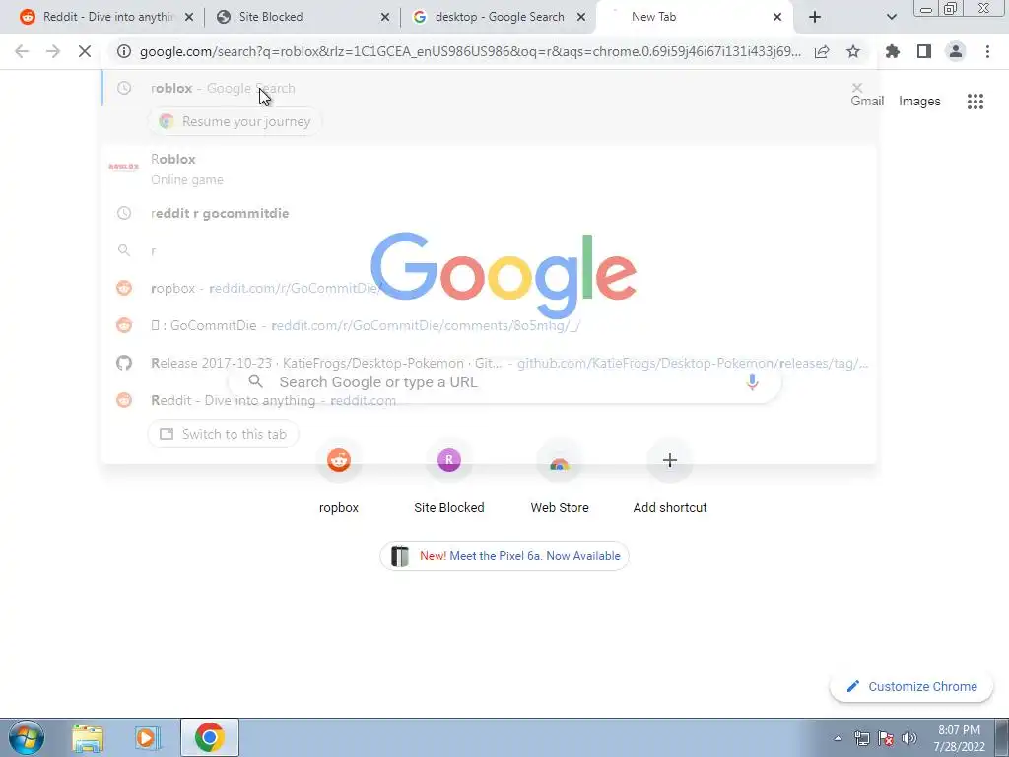Open the volume speaker tray icon

(x=908, y=738)
